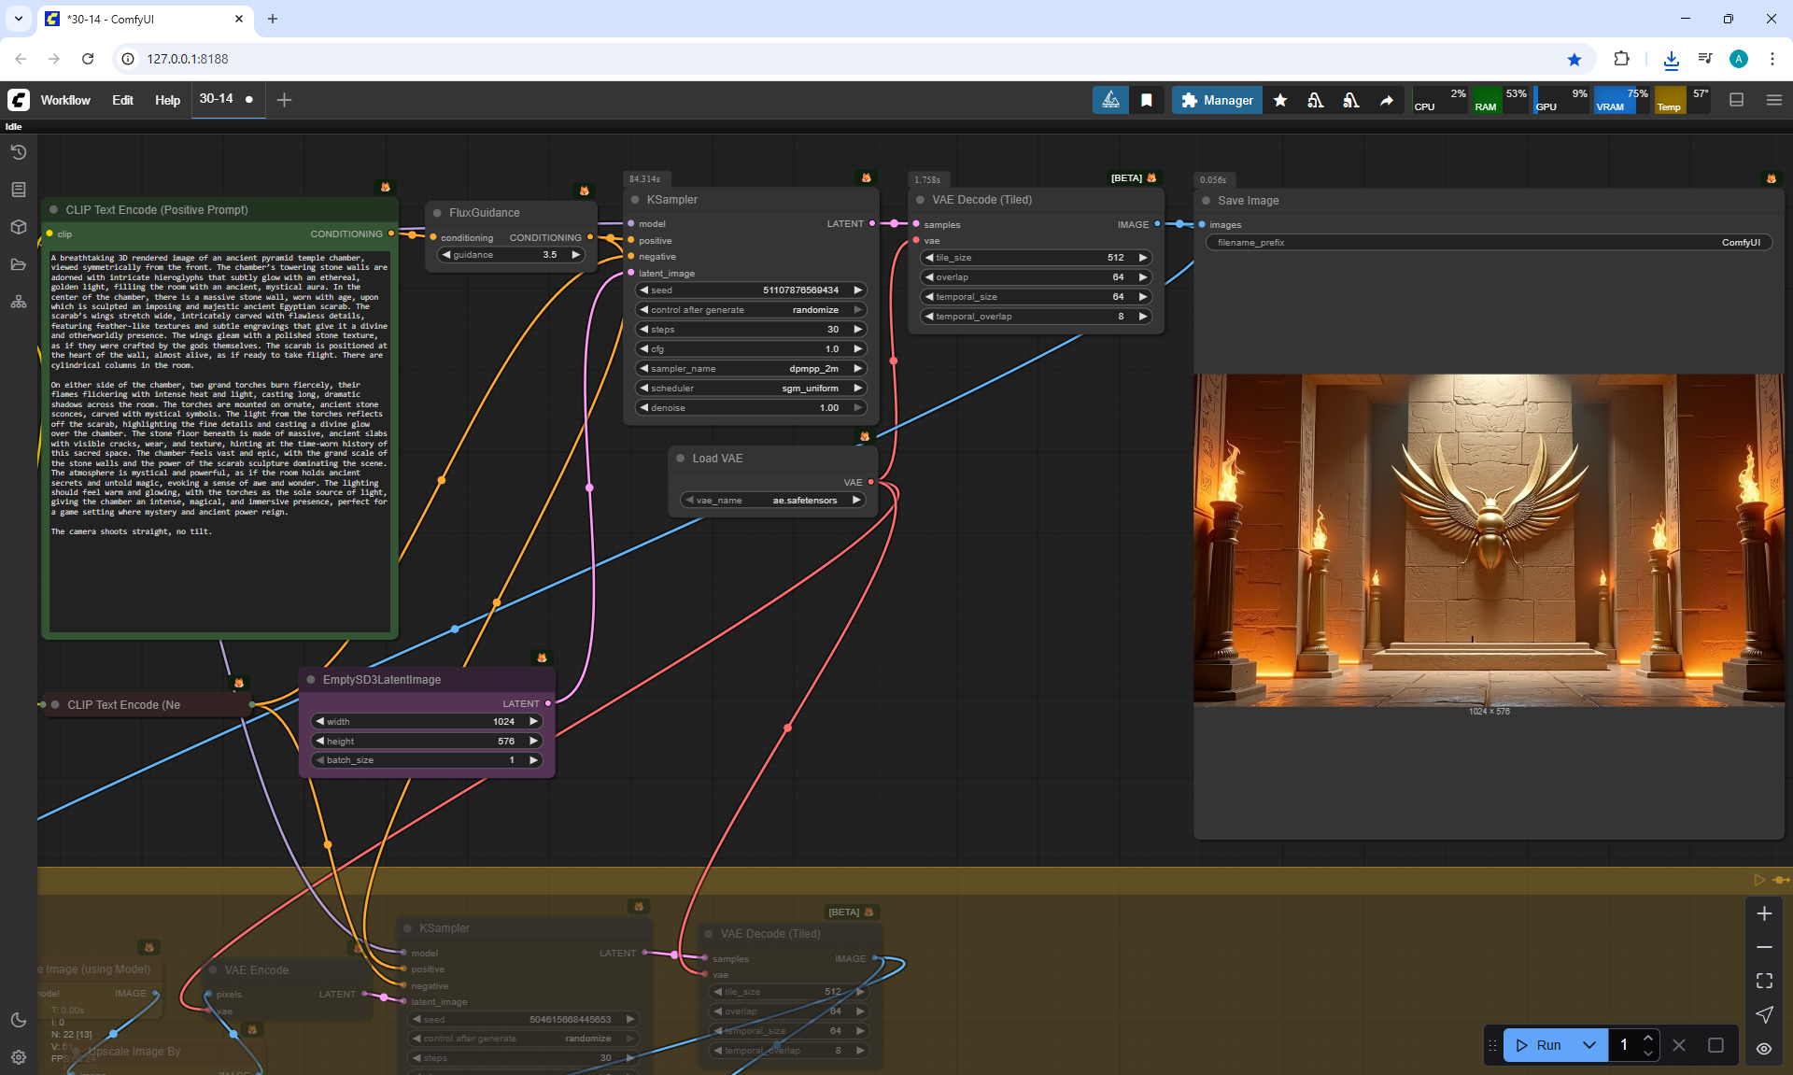
Task: Open the vae_name ae.safetensors combo
Action: pyautogui.click(x=772, y=500)
